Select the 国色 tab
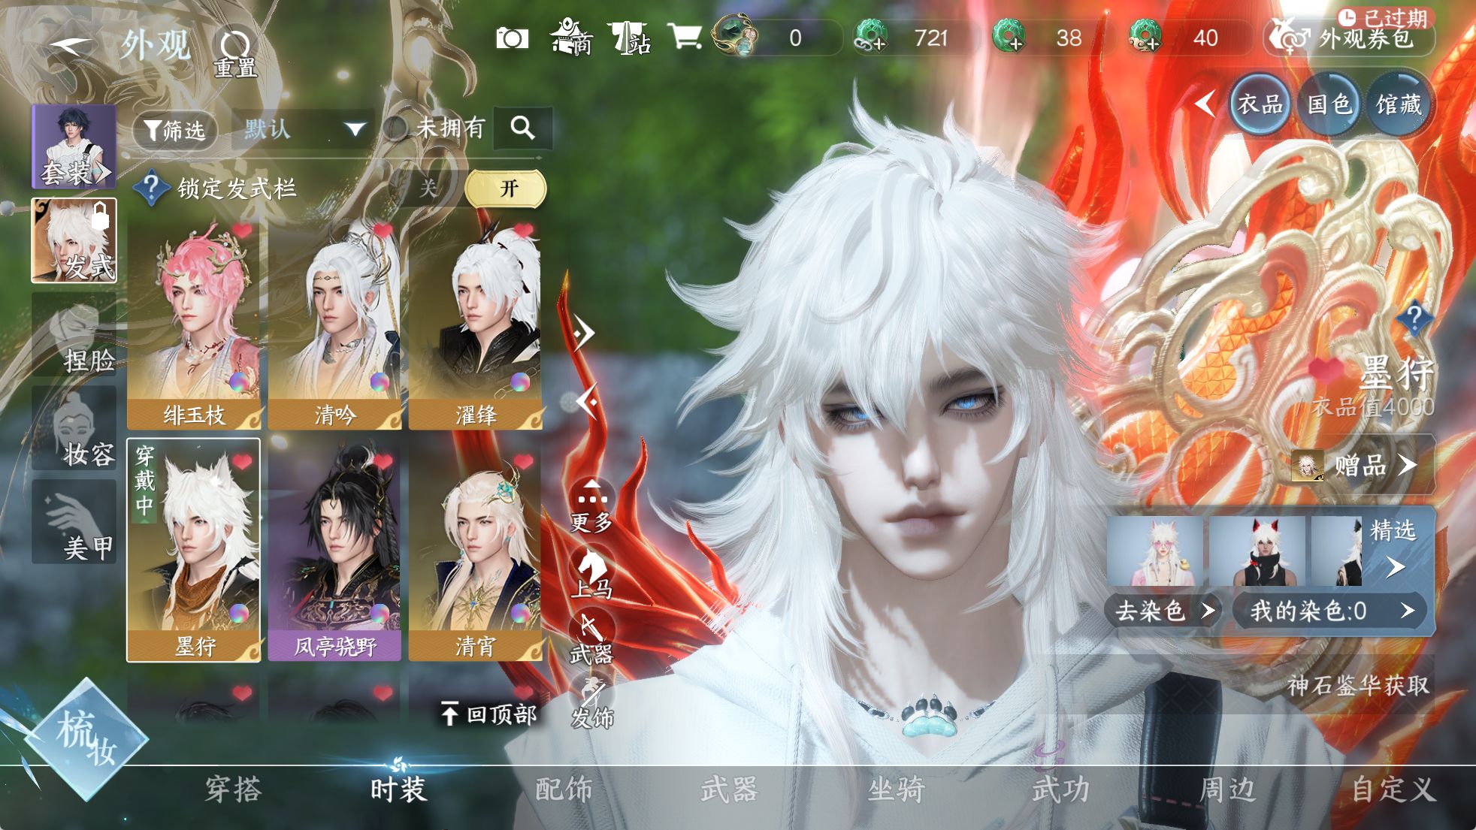 pos(1329,104)
